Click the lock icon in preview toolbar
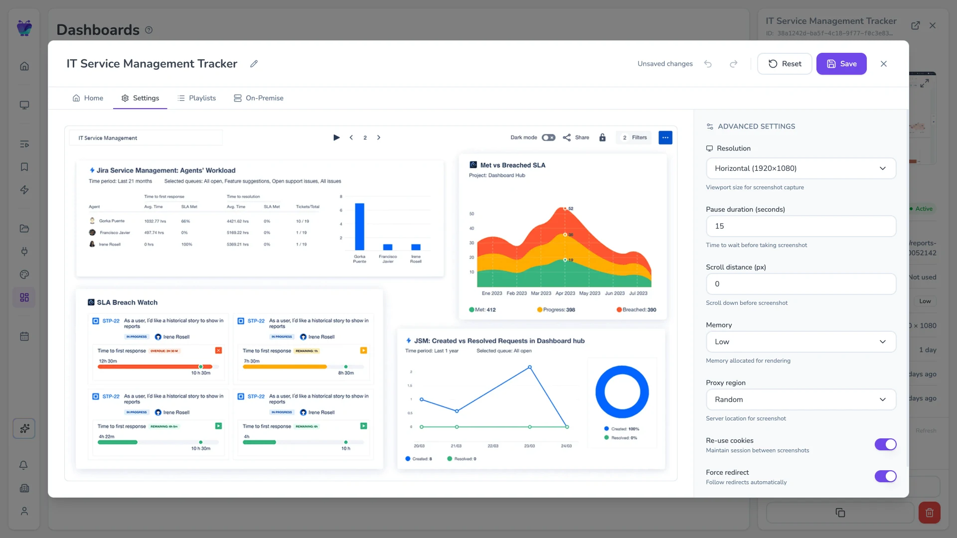The width and height of the screenshot is (957, 538). tap(603, 137)
